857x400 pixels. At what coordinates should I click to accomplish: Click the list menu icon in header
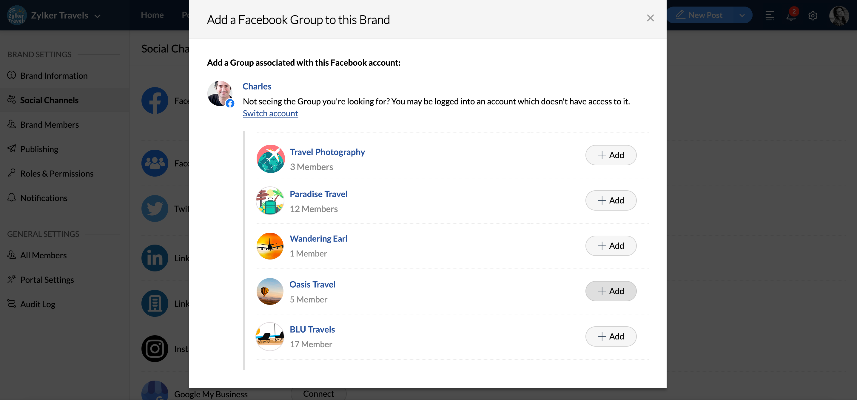pos(770,16)
